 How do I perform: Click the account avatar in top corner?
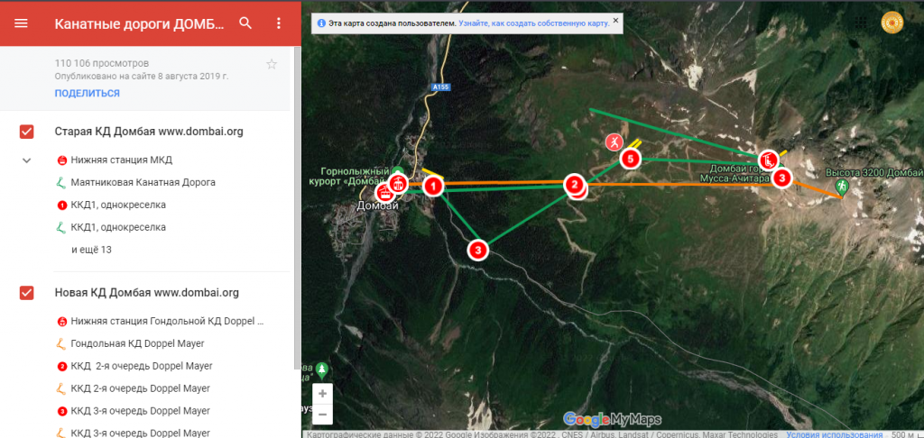pyautogui.click(x=892, y=23)
